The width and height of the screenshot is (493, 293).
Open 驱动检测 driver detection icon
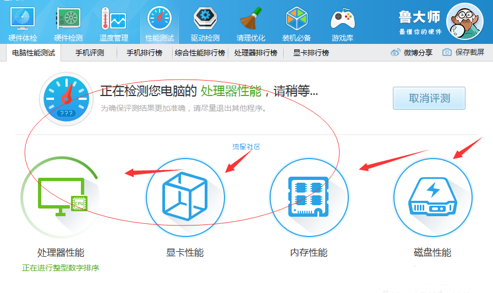tap(205, 19)
